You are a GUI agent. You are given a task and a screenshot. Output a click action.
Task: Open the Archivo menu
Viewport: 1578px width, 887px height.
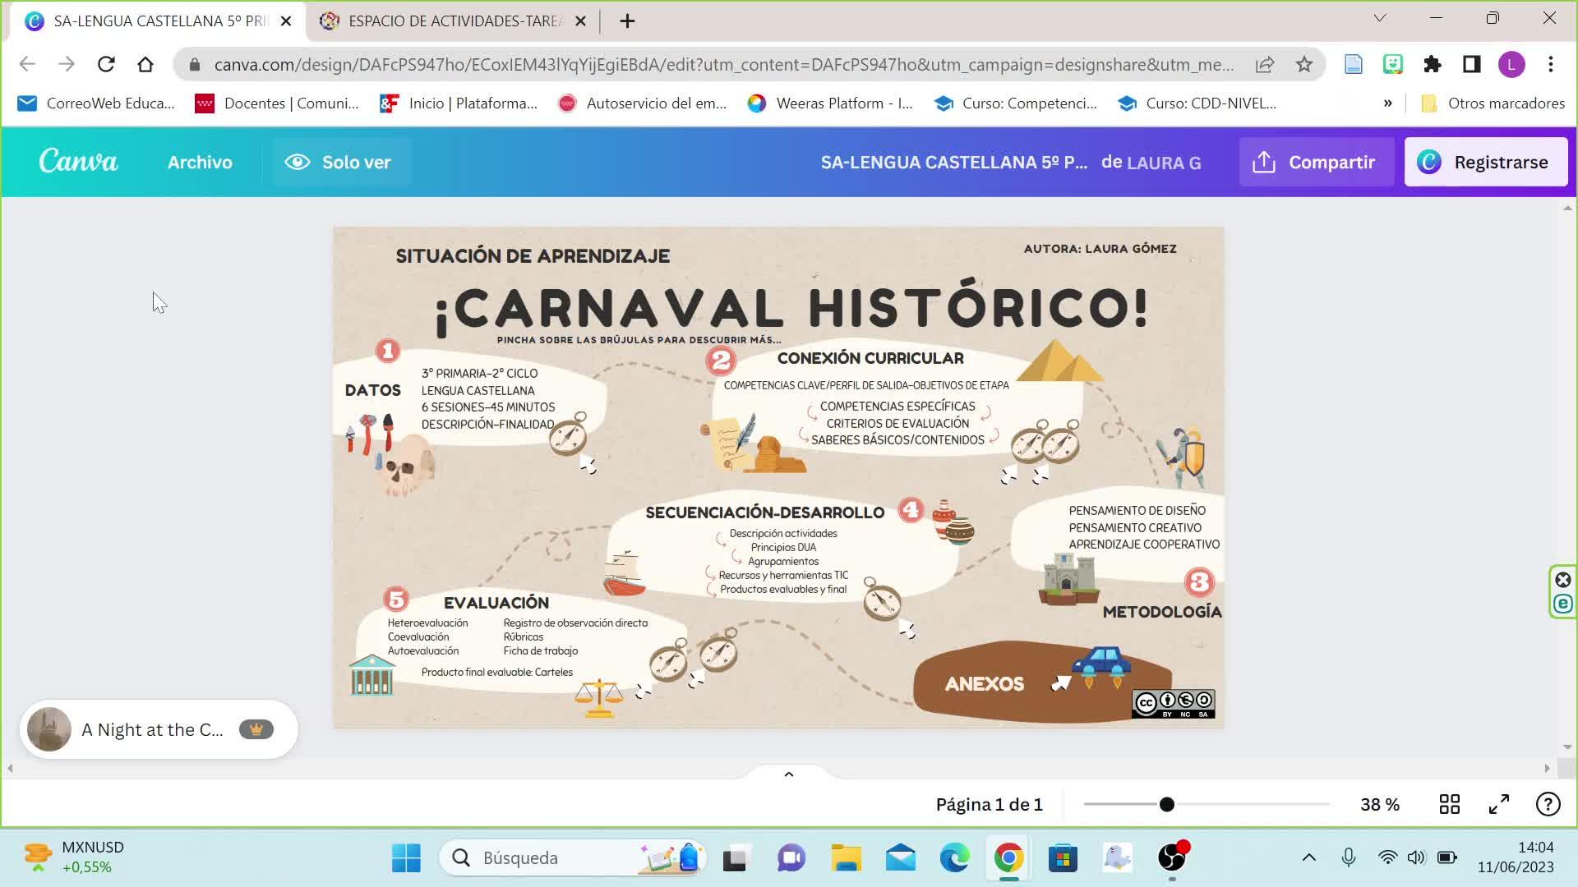pos(200,162)
